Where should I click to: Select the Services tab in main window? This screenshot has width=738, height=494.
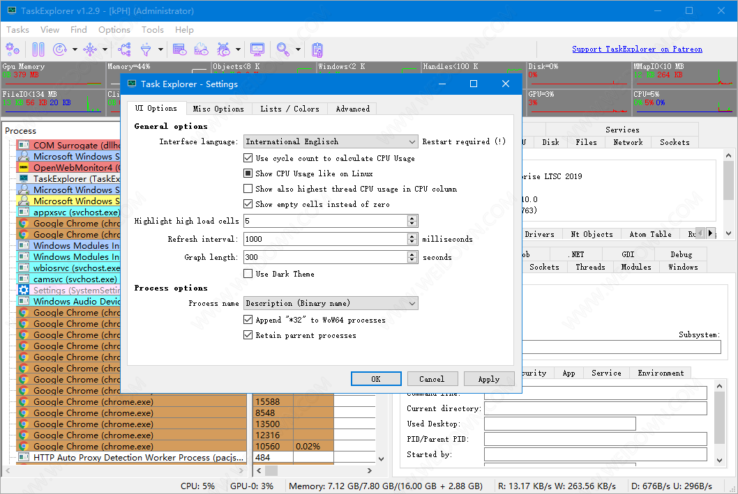point(622,130)
